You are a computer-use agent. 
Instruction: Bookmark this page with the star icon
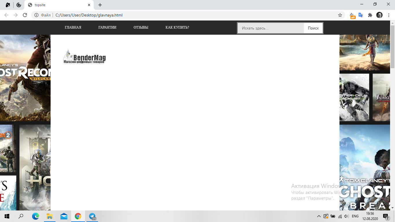340,15
